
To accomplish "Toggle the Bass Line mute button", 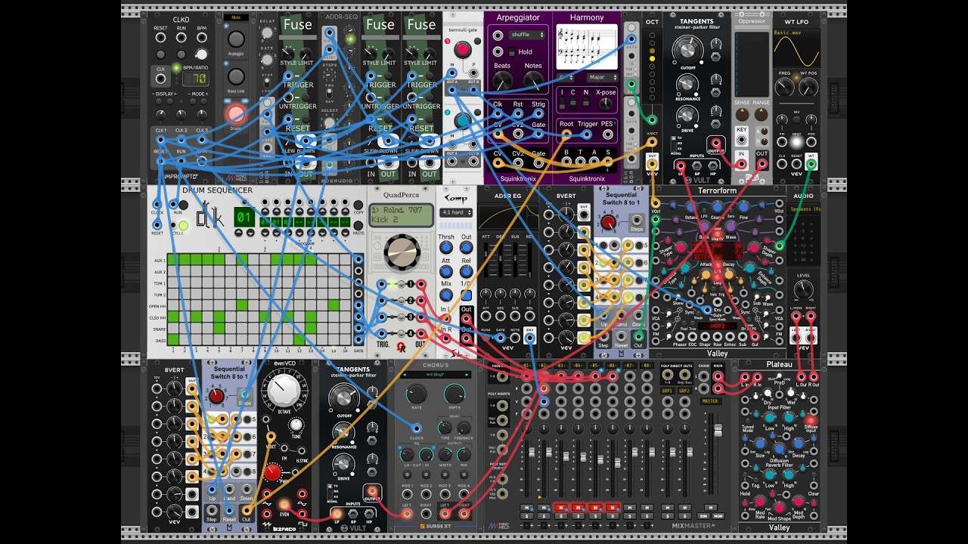I will point(236,76).
